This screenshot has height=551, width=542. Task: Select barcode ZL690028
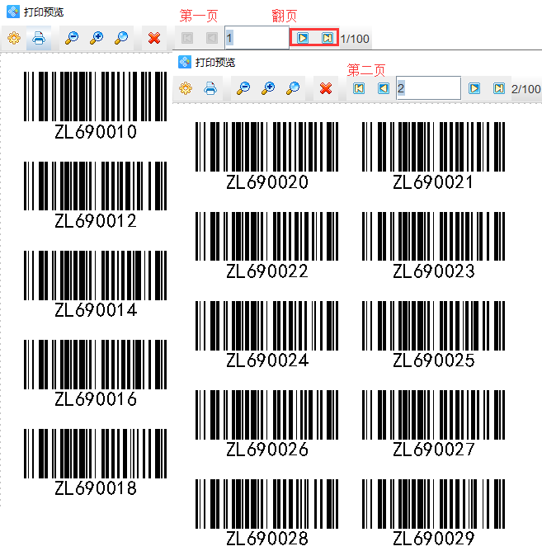tap(266, 513)
